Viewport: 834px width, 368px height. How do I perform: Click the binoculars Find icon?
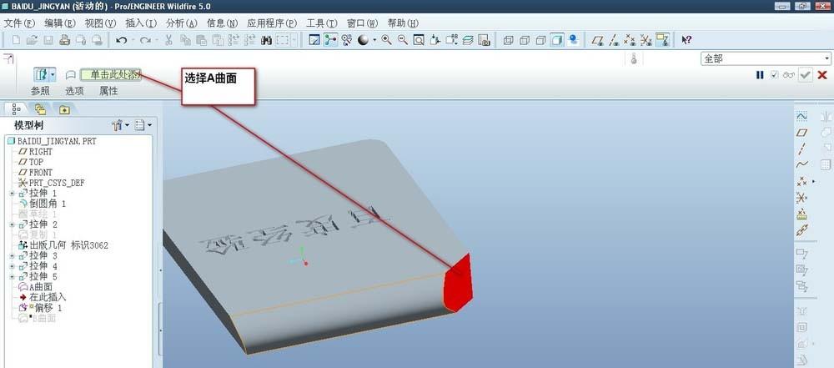click(x=267, y=40)
